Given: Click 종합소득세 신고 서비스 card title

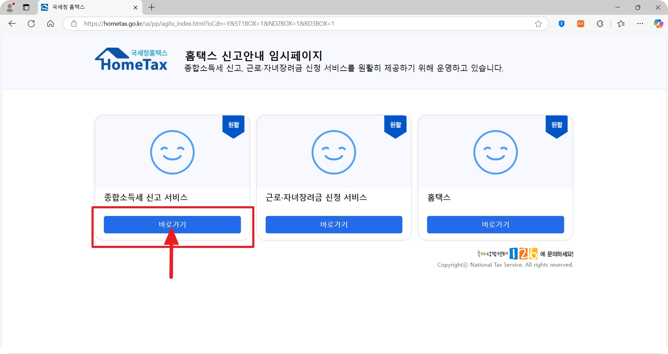Looking at the screenshot, I should (146, 198).
